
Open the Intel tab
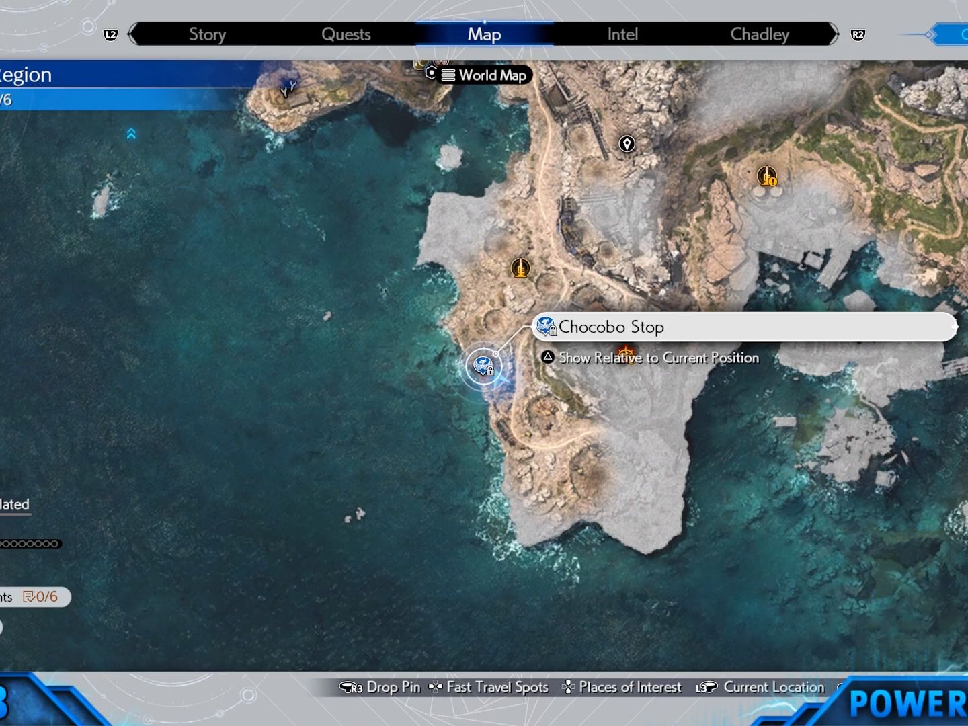pos(622,34)
